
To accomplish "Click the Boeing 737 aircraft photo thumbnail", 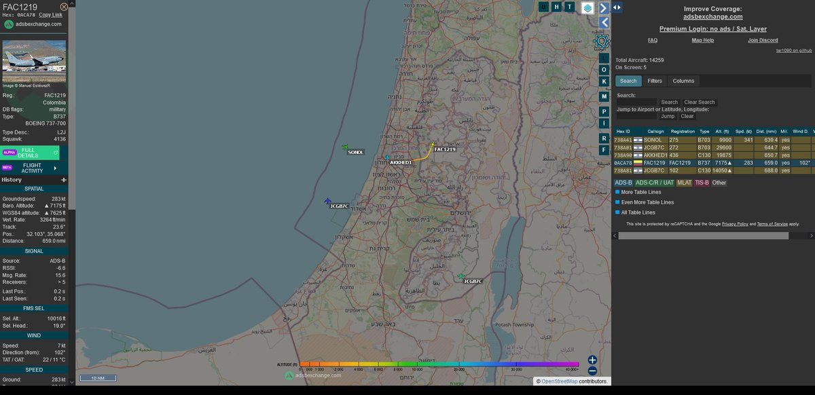I will click(x=35, y=61).
